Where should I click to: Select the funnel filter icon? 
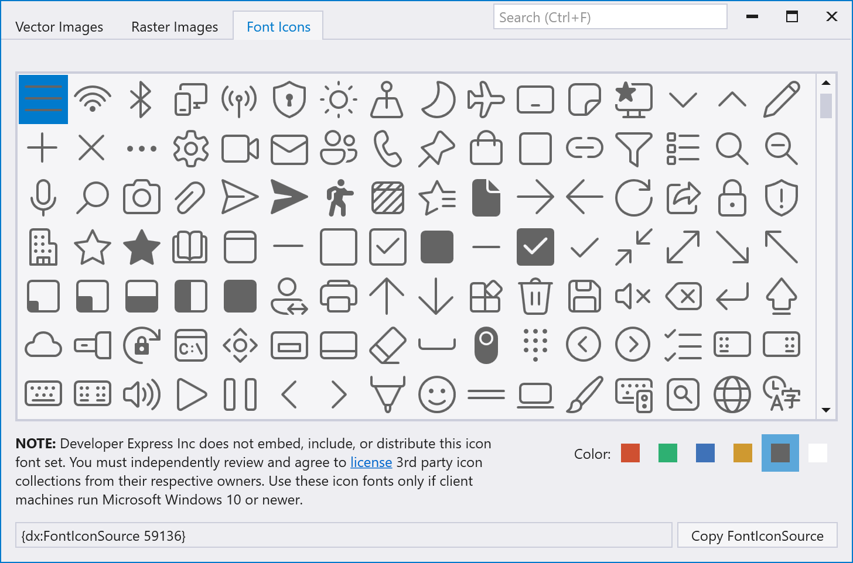[x=633, y=149]
